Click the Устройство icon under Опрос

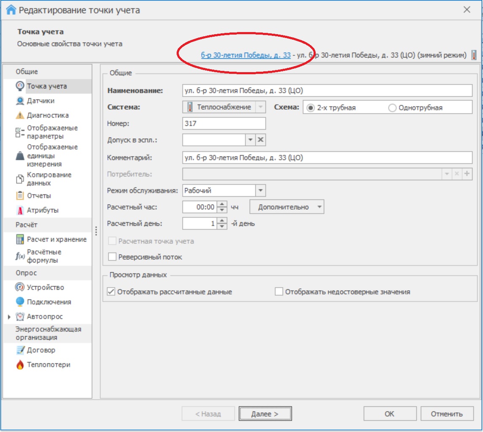(x=20, y=287)
